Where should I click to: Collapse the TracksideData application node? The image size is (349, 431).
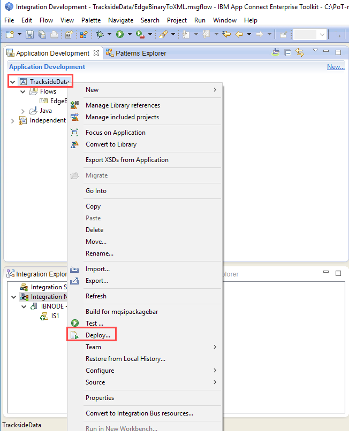tap(13, 82)
